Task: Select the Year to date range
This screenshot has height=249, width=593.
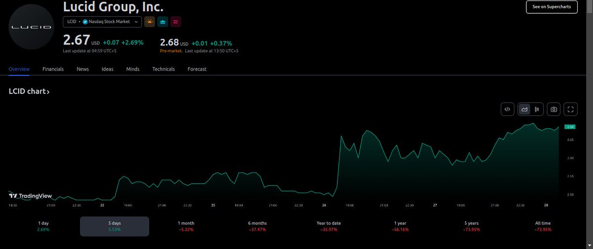Action: coord(329,226)
